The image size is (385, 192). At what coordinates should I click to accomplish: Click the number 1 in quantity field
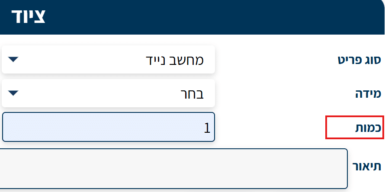[207, 127]
